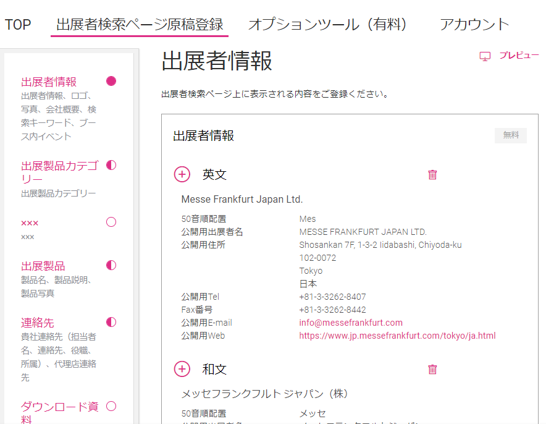Click the 50音順配置 value メッセ
Screen dimensions: 546x424
[x=313, y=413]
